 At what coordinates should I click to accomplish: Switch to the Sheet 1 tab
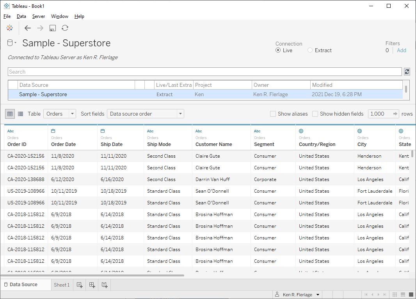(62, 285)
